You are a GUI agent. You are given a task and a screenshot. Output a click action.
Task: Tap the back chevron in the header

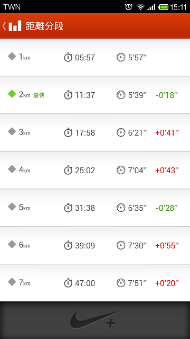point(4,26)
